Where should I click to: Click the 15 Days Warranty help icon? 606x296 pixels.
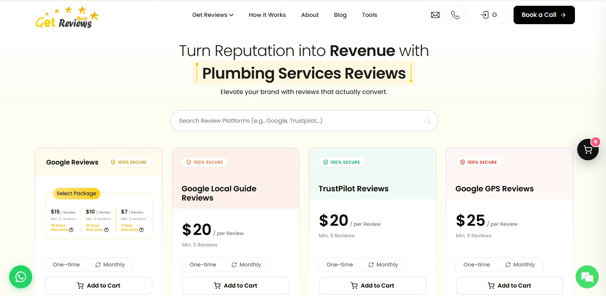[x=106, y=230]
